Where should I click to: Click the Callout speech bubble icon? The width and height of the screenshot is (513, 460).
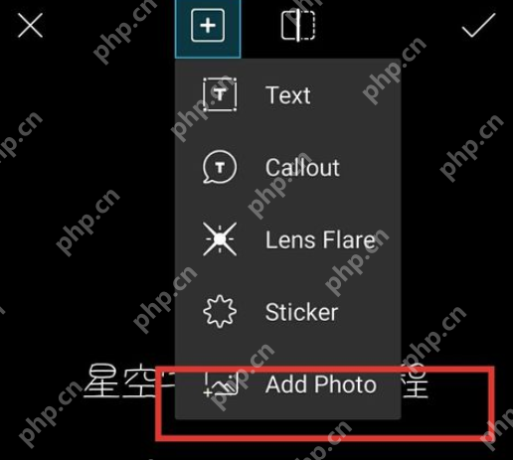[x=220, y=167]
